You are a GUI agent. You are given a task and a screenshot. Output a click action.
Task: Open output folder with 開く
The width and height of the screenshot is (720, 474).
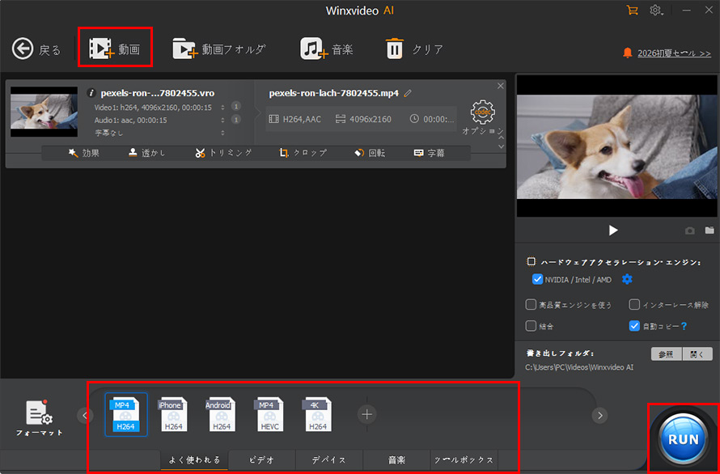point(697,354)
